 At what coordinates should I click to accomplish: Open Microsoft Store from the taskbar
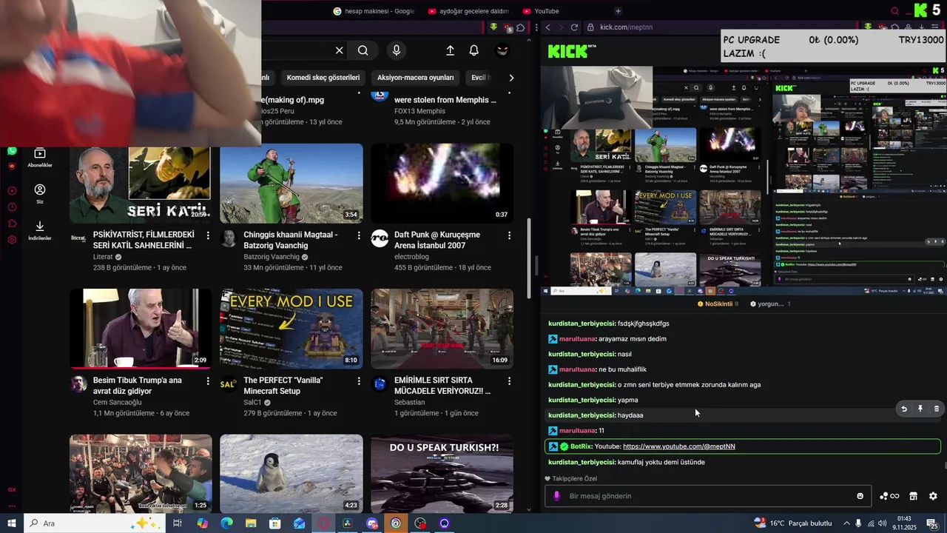point(275,523)
